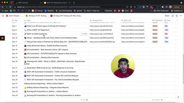Open the Chrome extensions puzzle icon
This screenshot has height=103, width=184.
[x=163, y=7]
